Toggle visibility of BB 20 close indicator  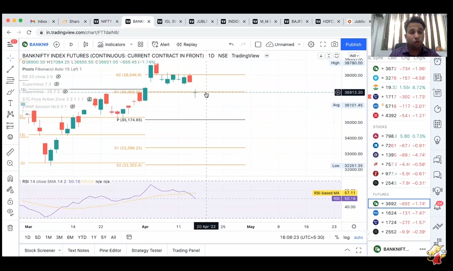point(58,77)
